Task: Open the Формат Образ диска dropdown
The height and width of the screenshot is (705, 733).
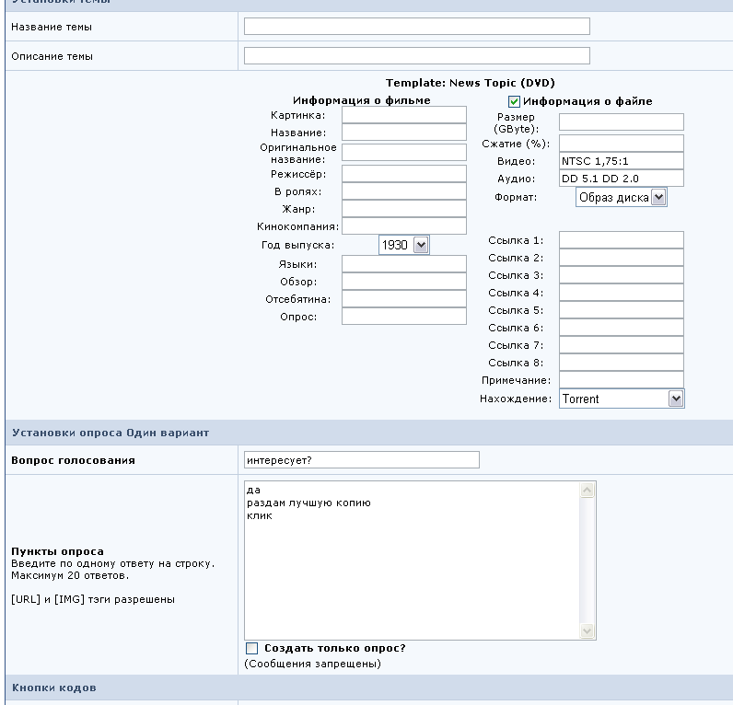Action: click(x=622, y=197)
